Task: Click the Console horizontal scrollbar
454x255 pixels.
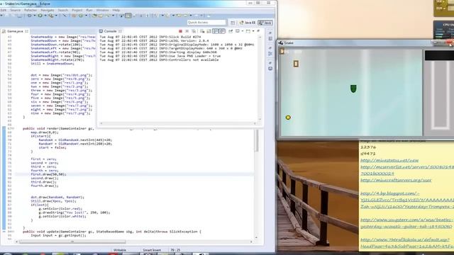Action: coord(178,123)
